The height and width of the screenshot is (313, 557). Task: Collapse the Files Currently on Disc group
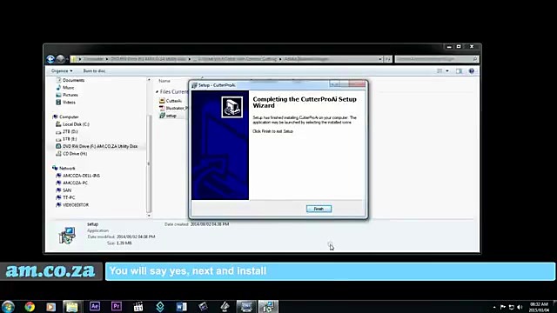(157, 92)
